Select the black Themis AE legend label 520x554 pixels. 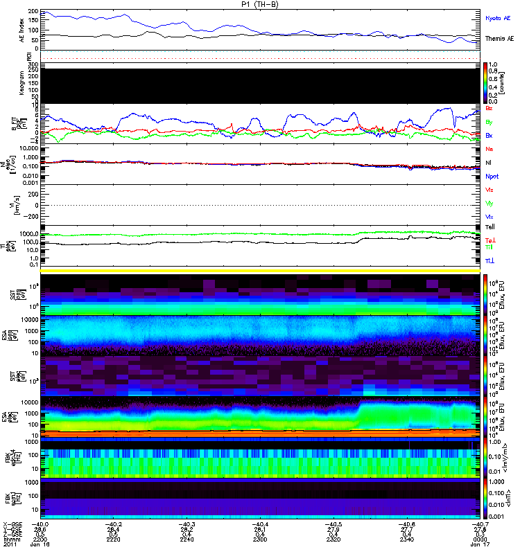[500, 39]
